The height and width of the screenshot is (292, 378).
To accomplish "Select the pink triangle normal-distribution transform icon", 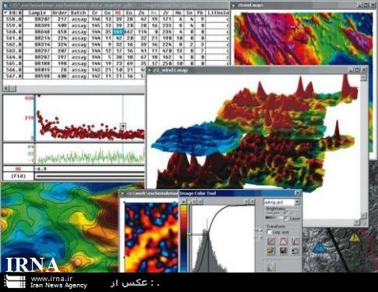I will pyautogui.click(x=283, y=241).
